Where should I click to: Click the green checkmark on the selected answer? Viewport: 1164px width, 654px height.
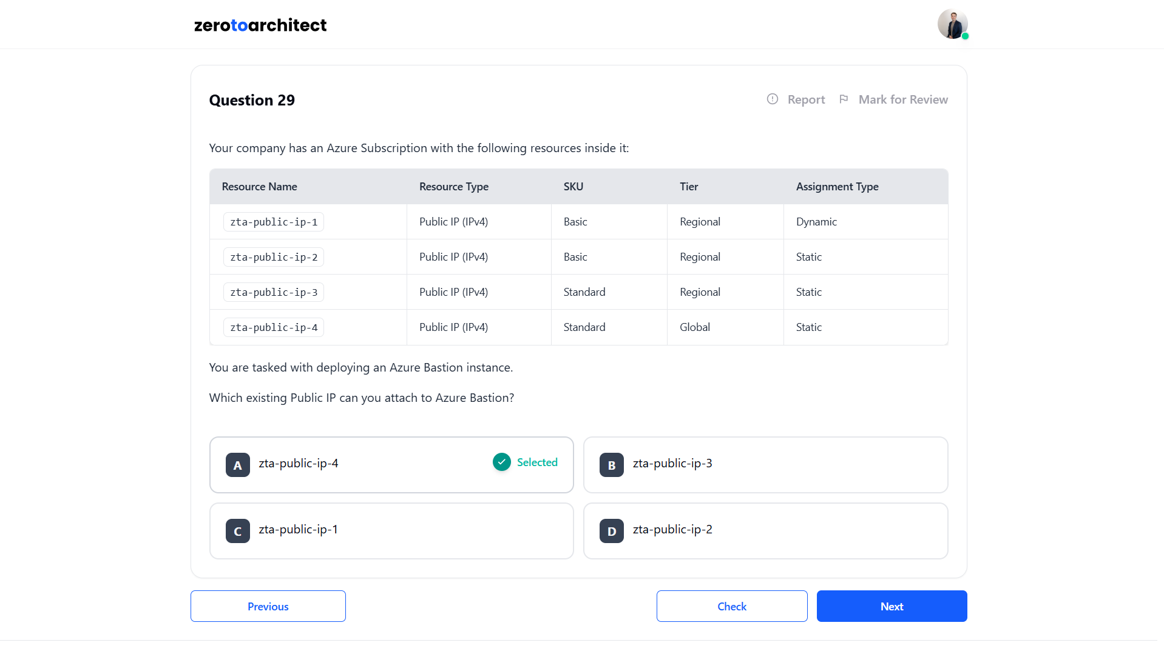[x=501, y=462]
